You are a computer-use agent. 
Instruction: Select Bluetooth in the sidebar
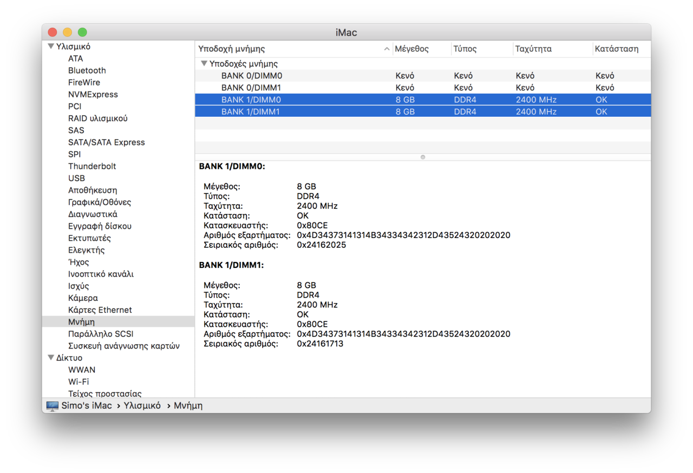(87, 70)
